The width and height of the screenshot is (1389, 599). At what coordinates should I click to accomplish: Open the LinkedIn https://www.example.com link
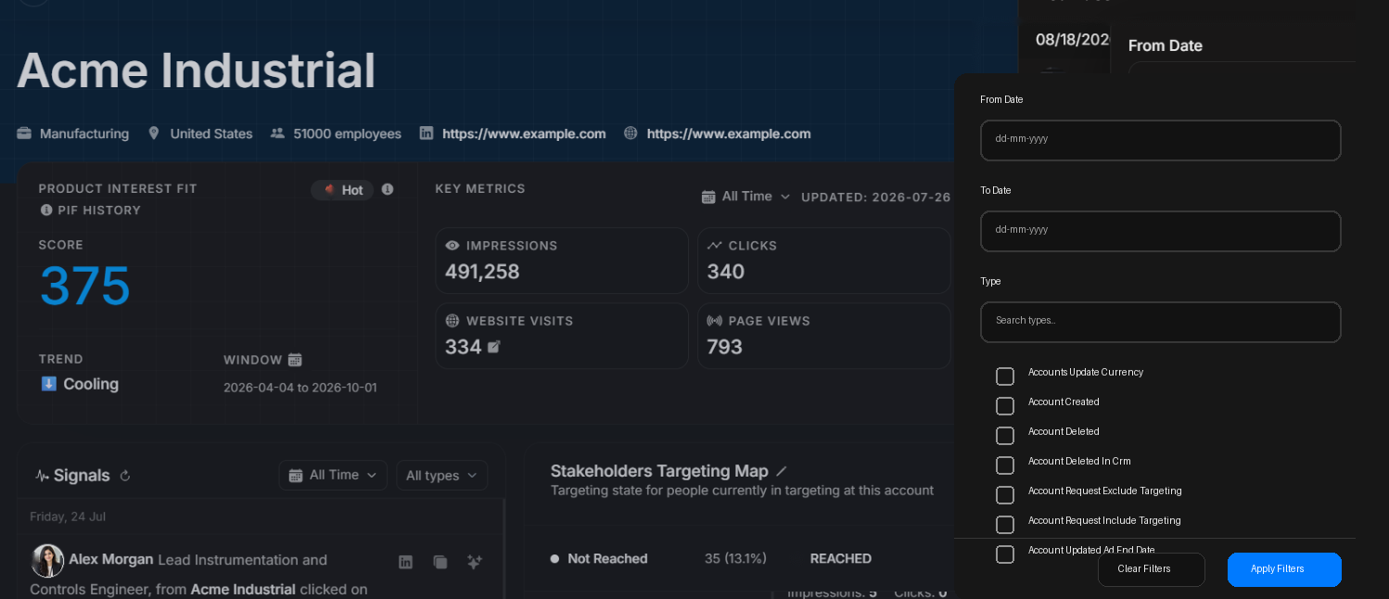pos(524,134)
